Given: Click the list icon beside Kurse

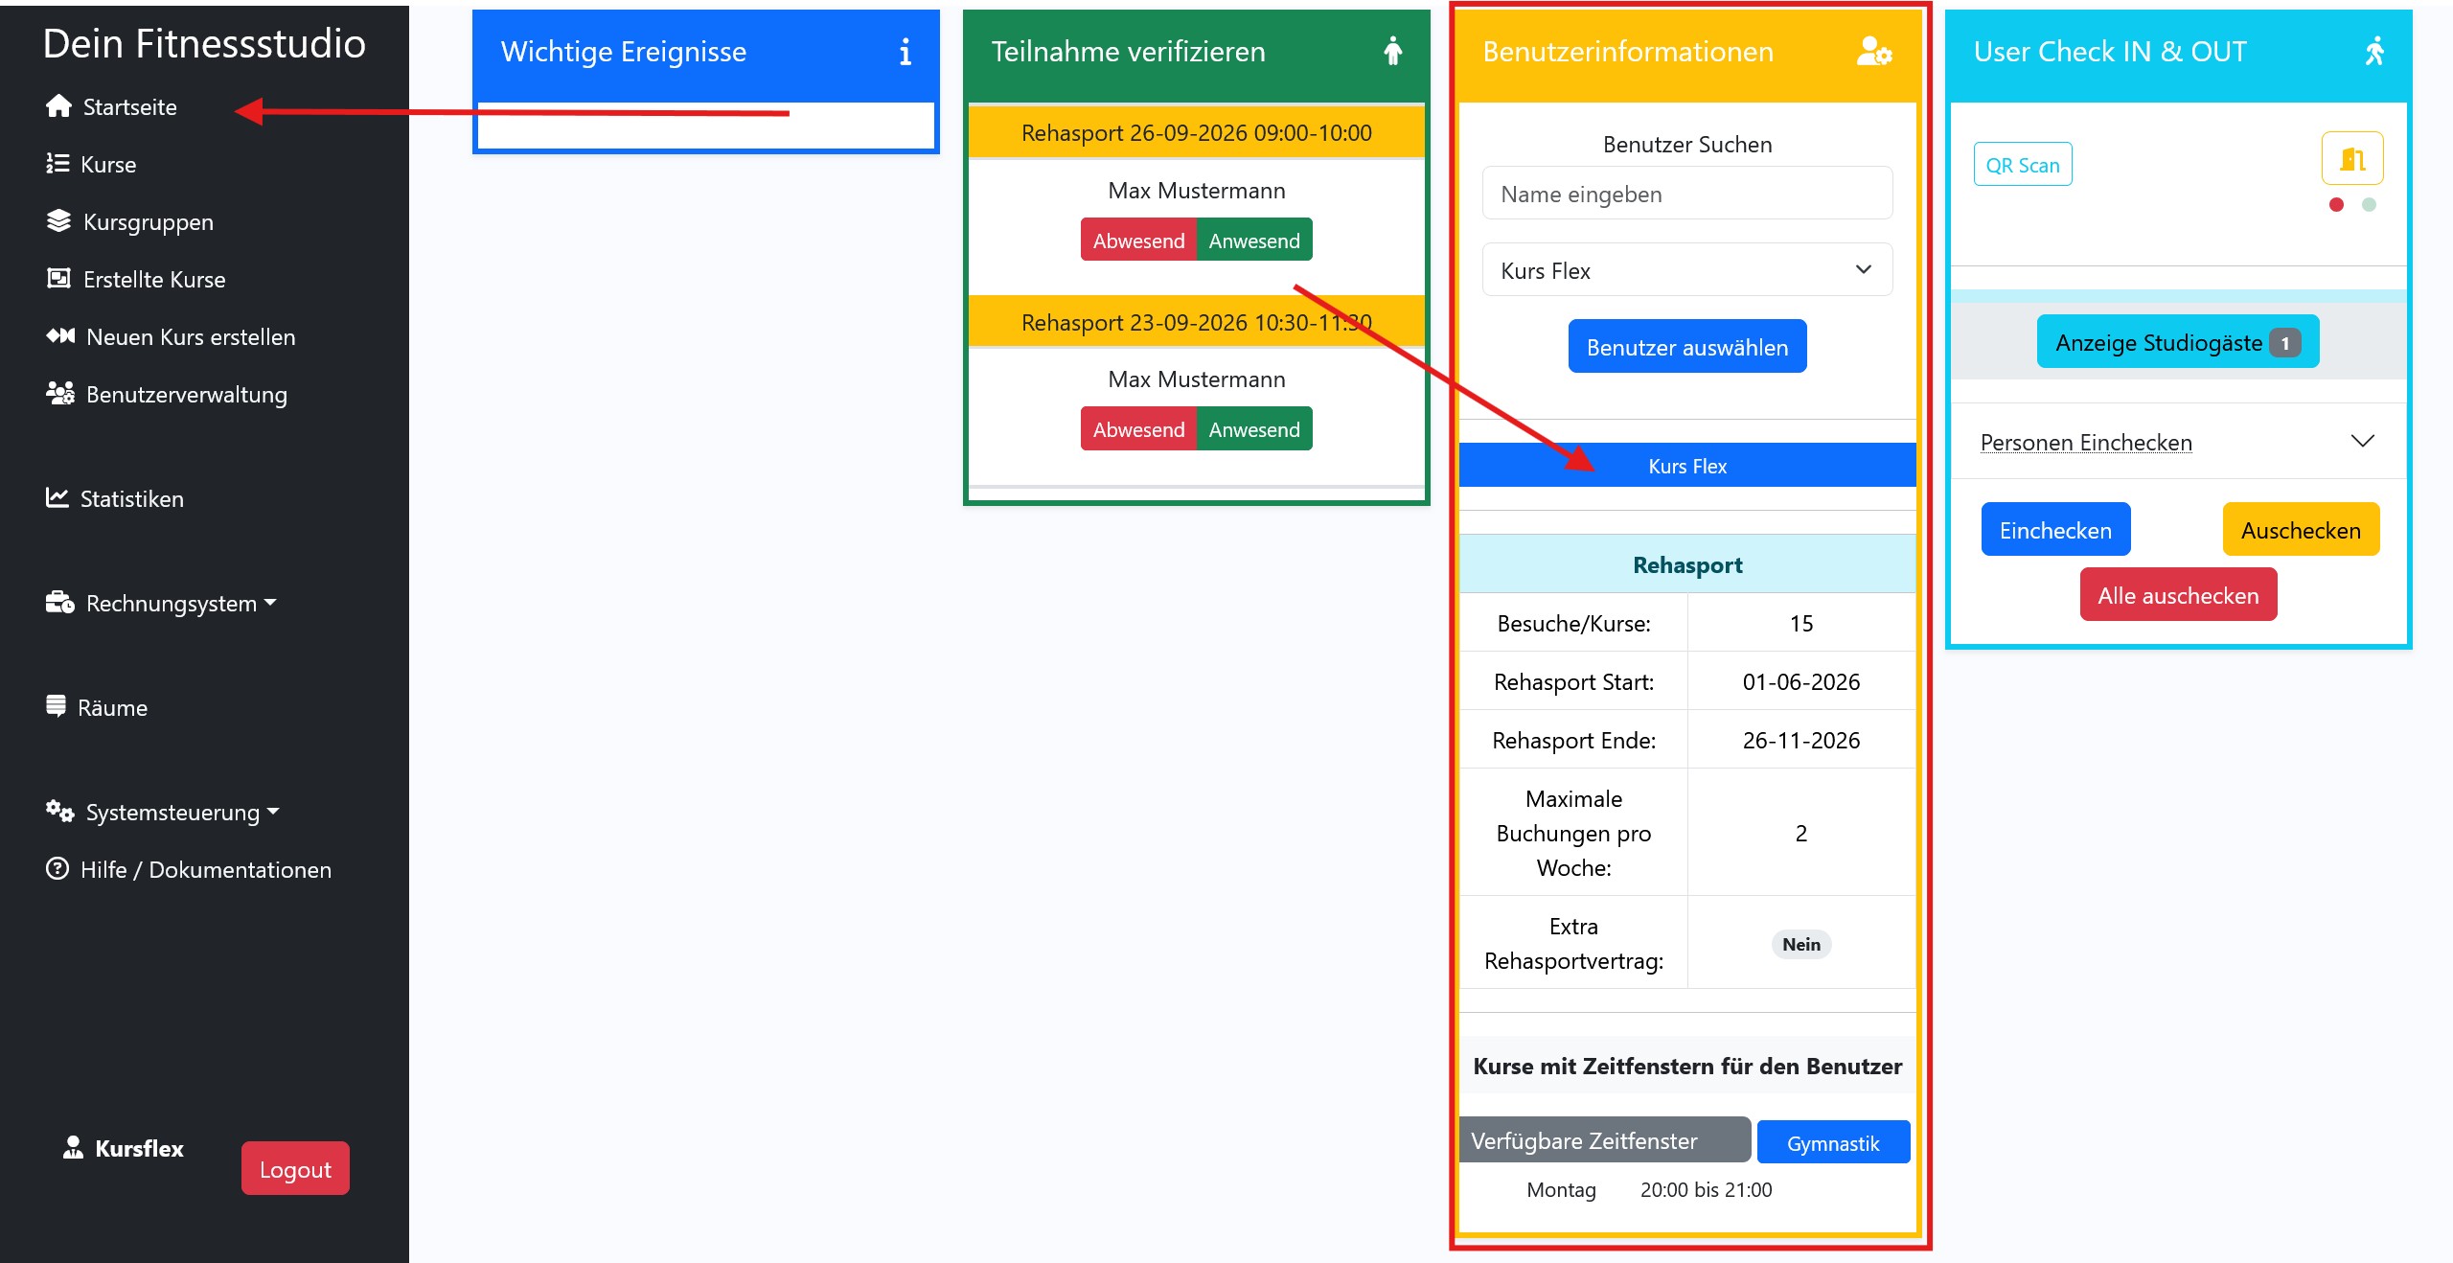Looking at the screenshot, I should (x=57, y=164).
